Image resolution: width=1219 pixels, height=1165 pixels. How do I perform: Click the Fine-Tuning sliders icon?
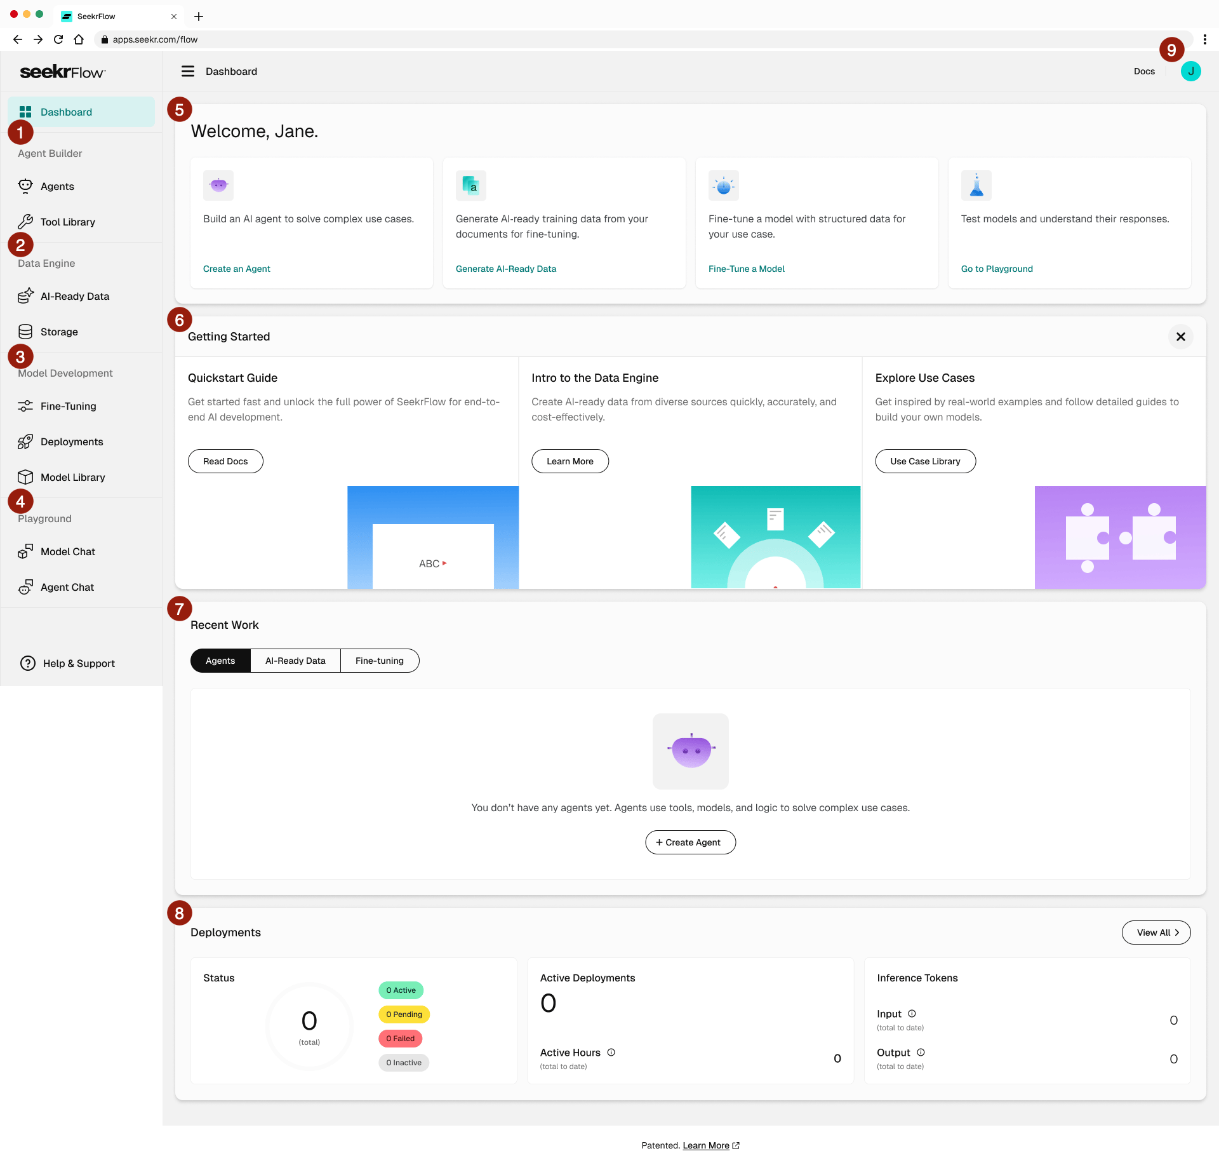tap(25, 406)
